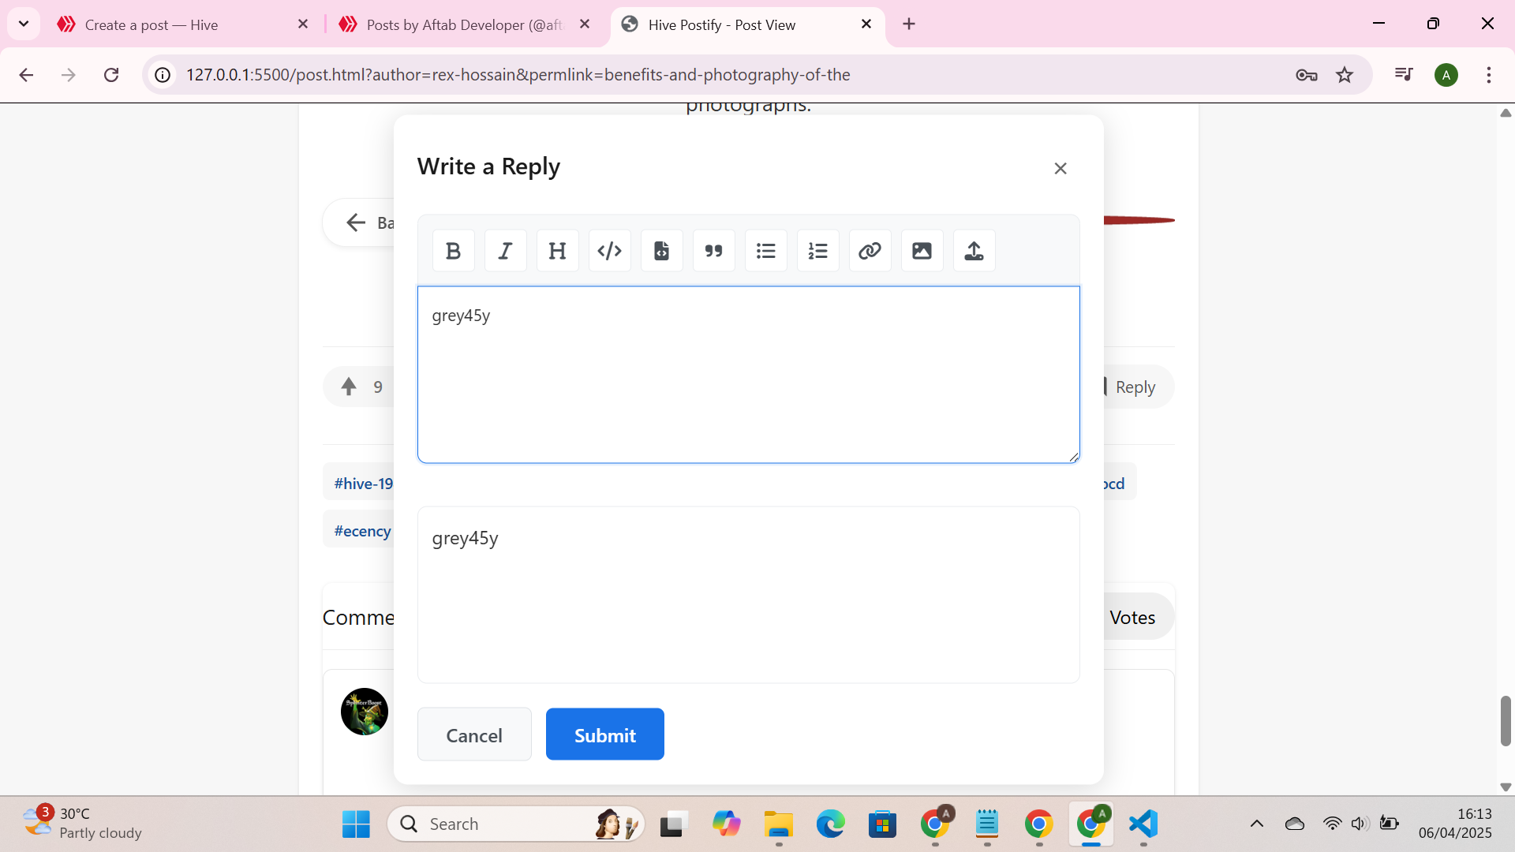1515x852 pixels.
Task: Switch to the Create a post — Hive tab
Action: (x=180, y=24)
